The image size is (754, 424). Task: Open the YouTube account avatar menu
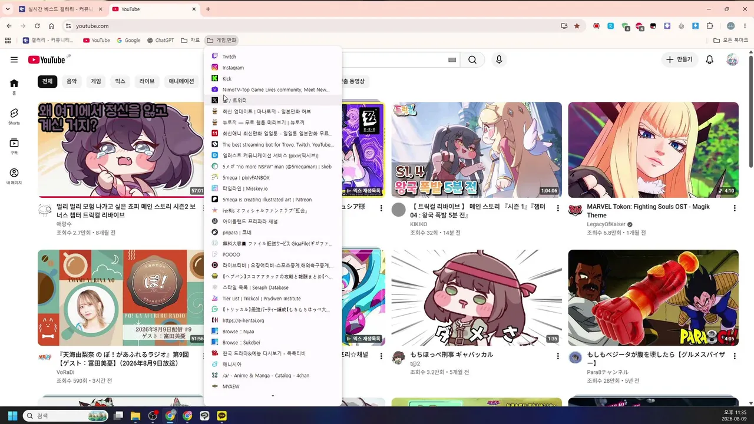point(732,59)
